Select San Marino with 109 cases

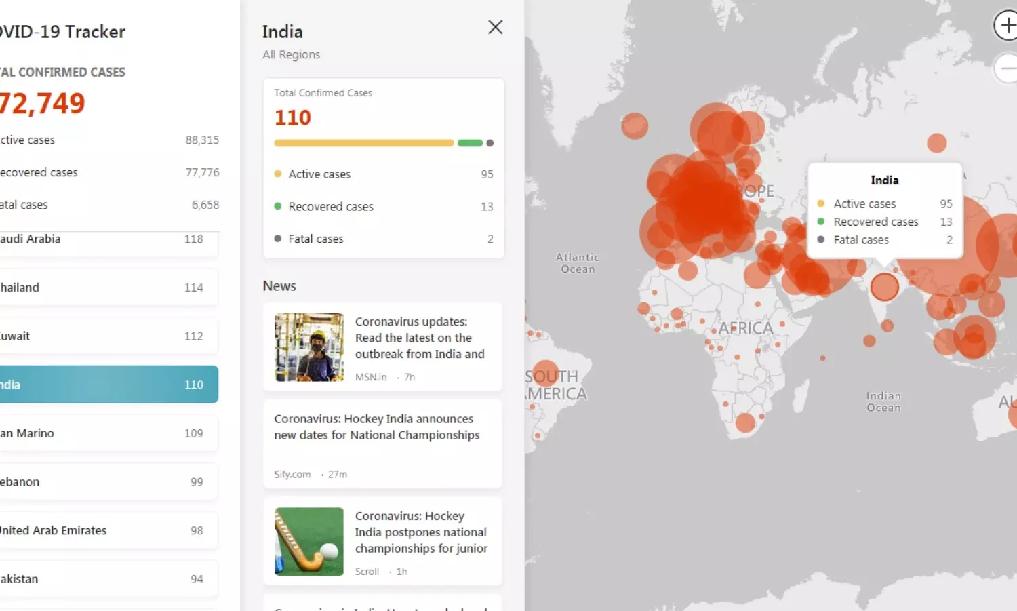pyautogui.click(x=108, y=433)
